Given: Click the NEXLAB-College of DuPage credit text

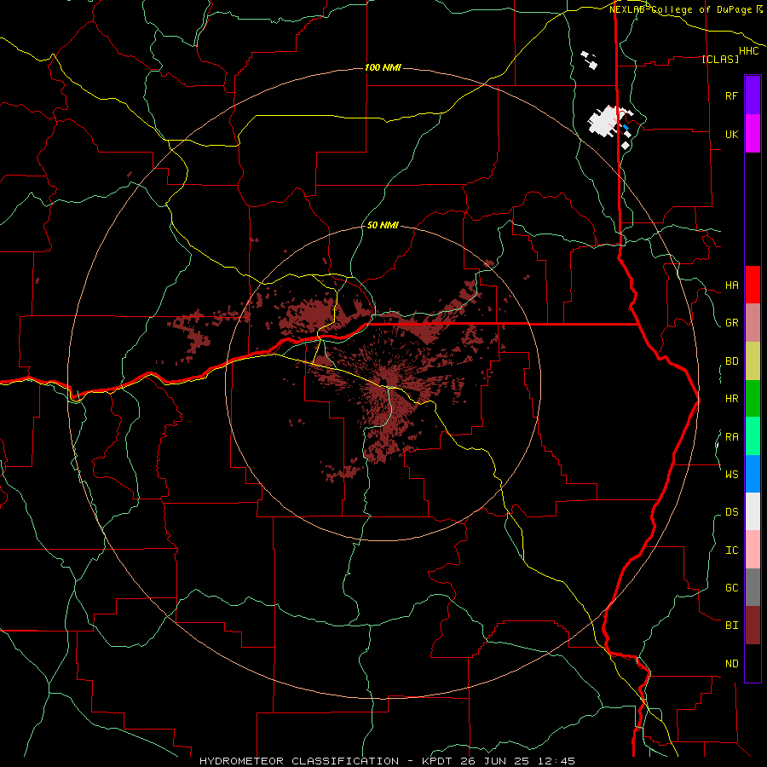Looking at the screenshot, I should tap(680, 9).
